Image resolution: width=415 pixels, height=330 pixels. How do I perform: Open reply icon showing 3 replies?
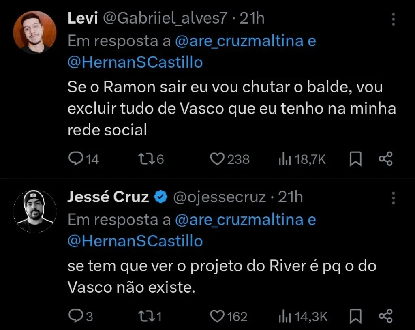[x=77, y=316]
